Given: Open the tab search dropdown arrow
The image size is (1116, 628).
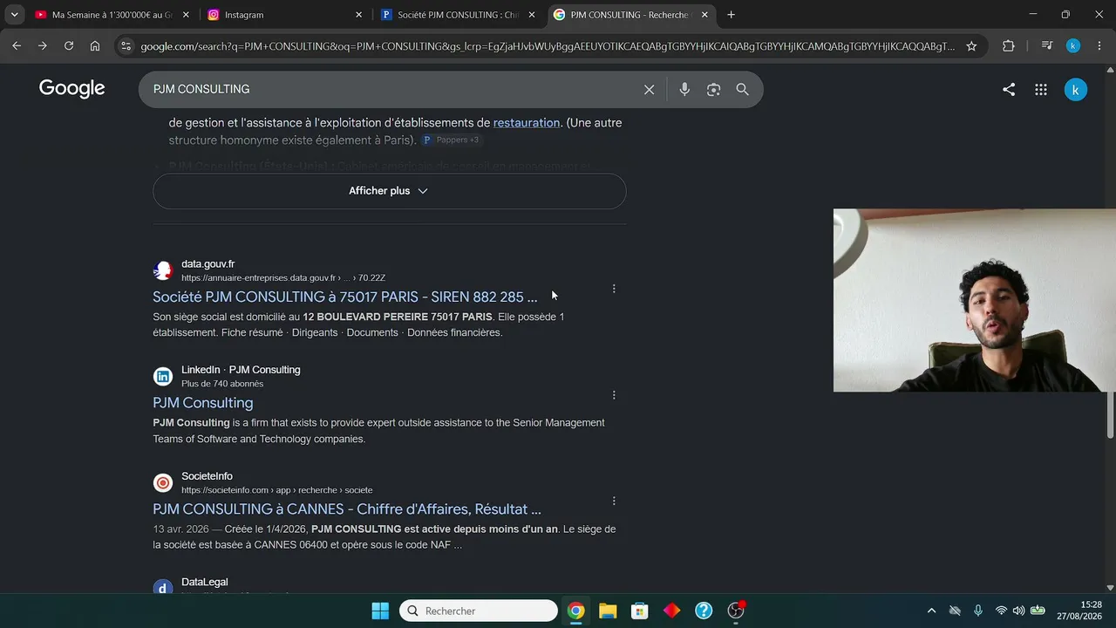Looking at the screenshot, I should pyautogui.click(x=14, y=15).
